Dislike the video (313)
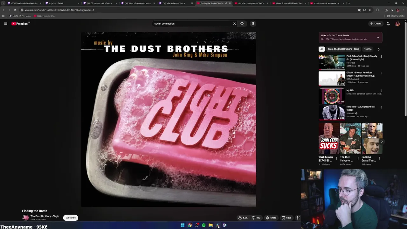This screenshot has height=229, width=407. tap(256, 218)
